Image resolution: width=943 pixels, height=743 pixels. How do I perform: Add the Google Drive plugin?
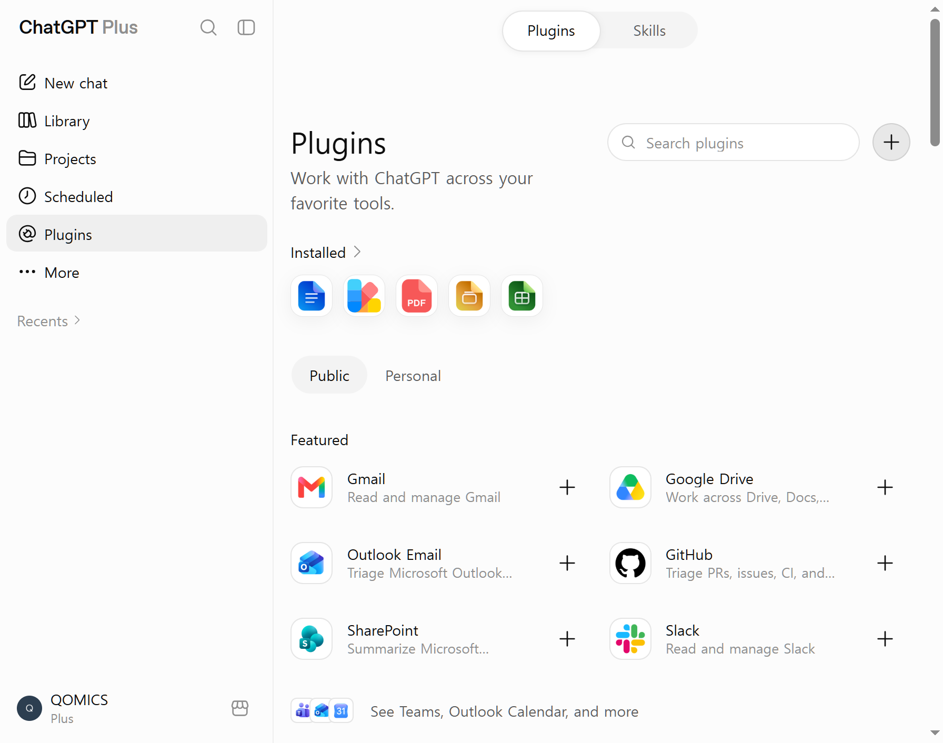coord(885,487)
